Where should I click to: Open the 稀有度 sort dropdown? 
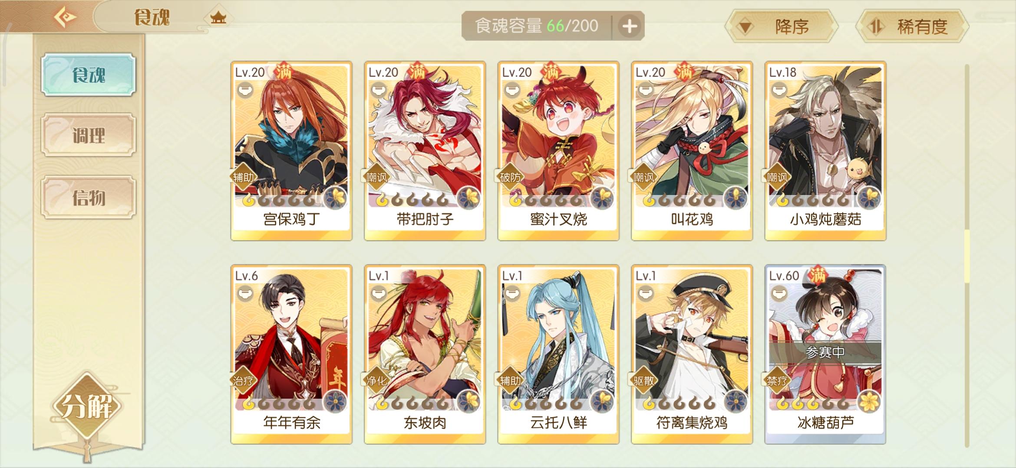click(x=912, y=27)
